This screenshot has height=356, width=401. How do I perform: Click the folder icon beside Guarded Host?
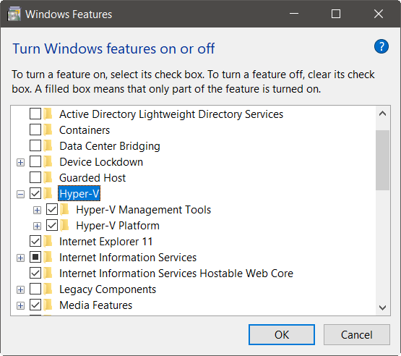tap(48, 178)
